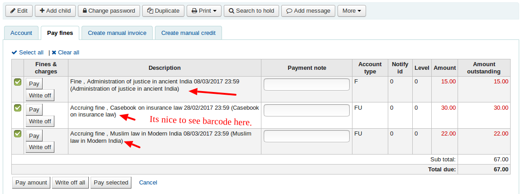
Task: Uncheck the Muslim law in Modern India checkbox
Action: pyautogui.click(x=18, y=134)
